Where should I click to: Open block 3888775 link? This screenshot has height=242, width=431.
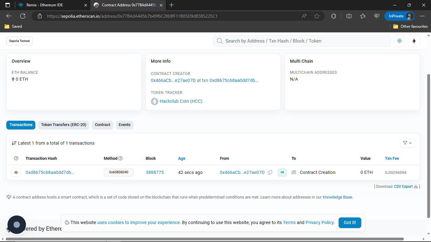pos(155,172)
